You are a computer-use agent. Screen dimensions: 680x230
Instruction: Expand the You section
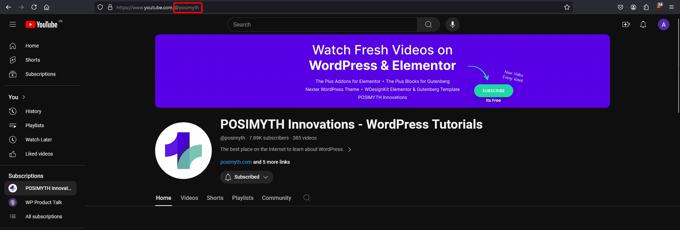coord(17,97)
